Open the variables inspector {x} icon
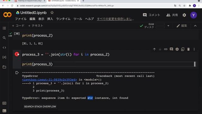The image size is (202, 114). pos(4,57)
